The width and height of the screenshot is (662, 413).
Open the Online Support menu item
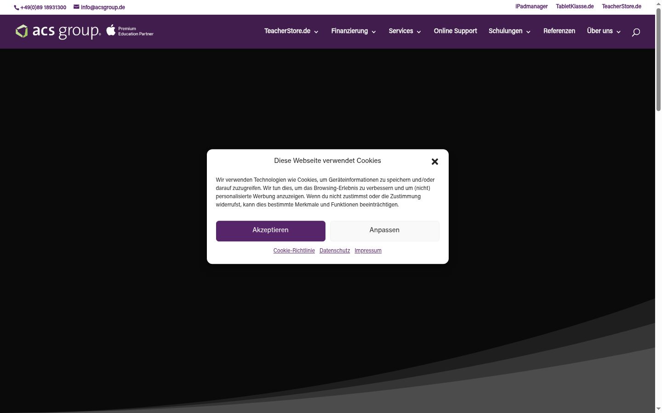pyautogui.click(x=455, y=31)
